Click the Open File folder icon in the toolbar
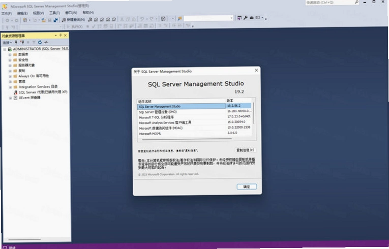Image resolution: width=389 pixels, height=249 pixels. tap(44, 20)
